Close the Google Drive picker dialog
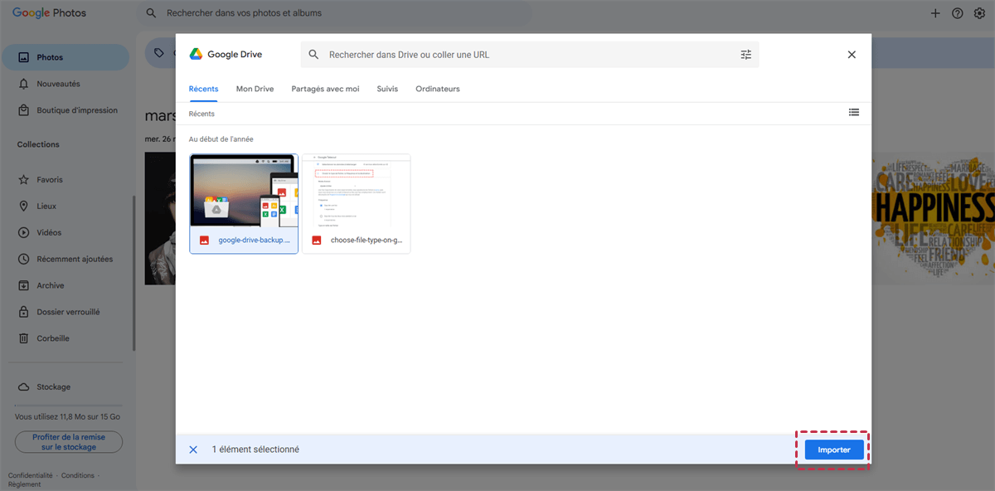This screenshot has width=995, height=491. [x=851, y=55]
